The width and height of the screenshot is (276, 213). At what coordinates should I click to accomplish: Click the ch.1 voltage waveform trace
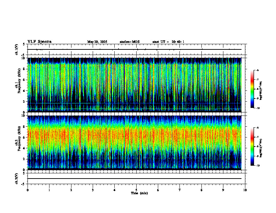[135, 49]
